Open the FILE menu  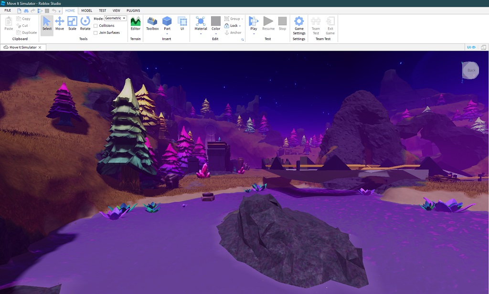click(8, 10)
